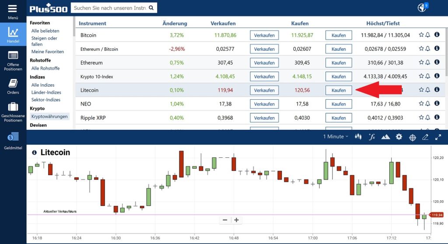Image resolution: width=448 pixels, height=244 pixels.
Task: Sort by the Änderung column header
Action: click(x=175, y=24)
